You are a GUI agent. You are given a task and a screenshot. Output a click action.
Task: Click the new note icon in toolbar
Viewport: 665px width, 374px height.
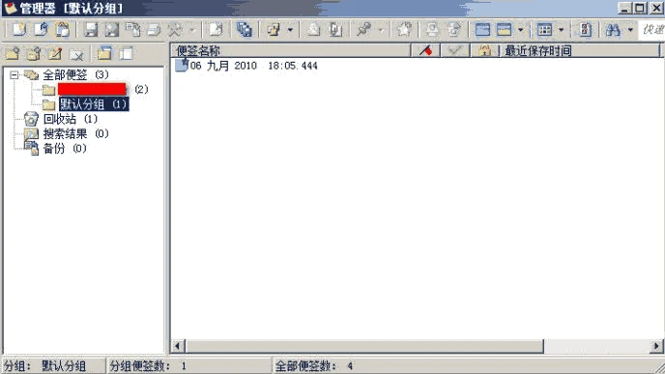19,29
